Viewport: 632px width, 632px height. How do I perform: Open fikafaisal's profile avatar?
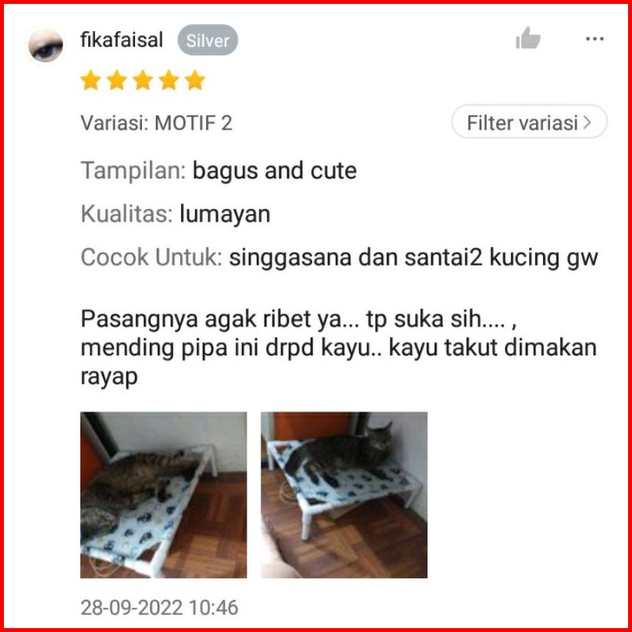point(45,45)
